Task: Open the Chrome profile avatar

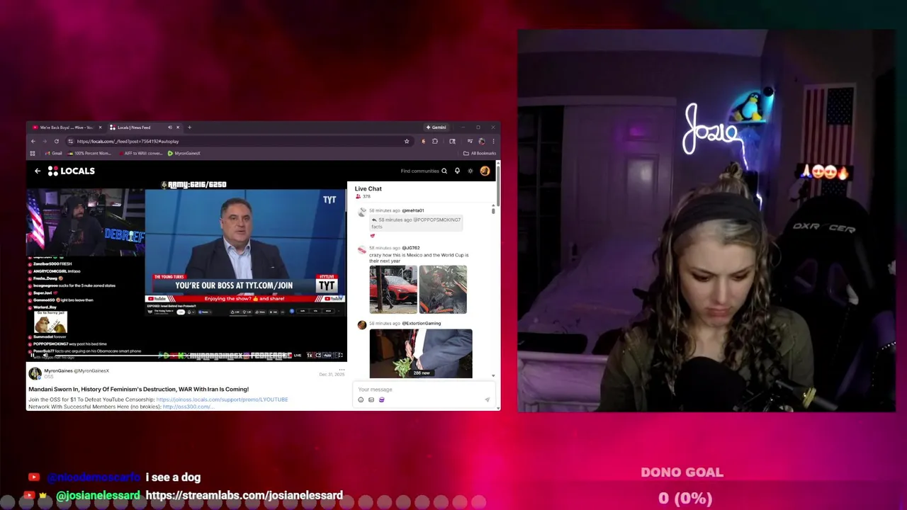Action: pos(482,141)
